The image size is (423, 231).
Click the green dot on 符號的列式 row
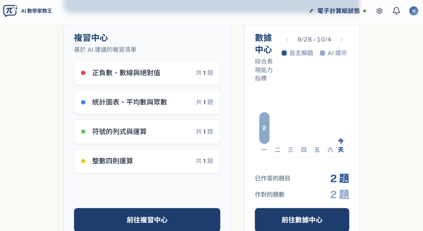click(83, 132)
